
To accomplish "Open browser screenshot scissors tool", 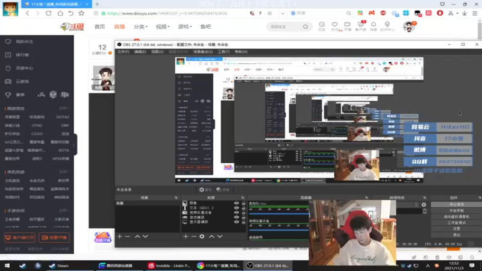I will tap(450, 13).
